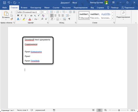Apply the Обычный style
The height and width of the screenshot is (112, 138).
tap(84, 16)
